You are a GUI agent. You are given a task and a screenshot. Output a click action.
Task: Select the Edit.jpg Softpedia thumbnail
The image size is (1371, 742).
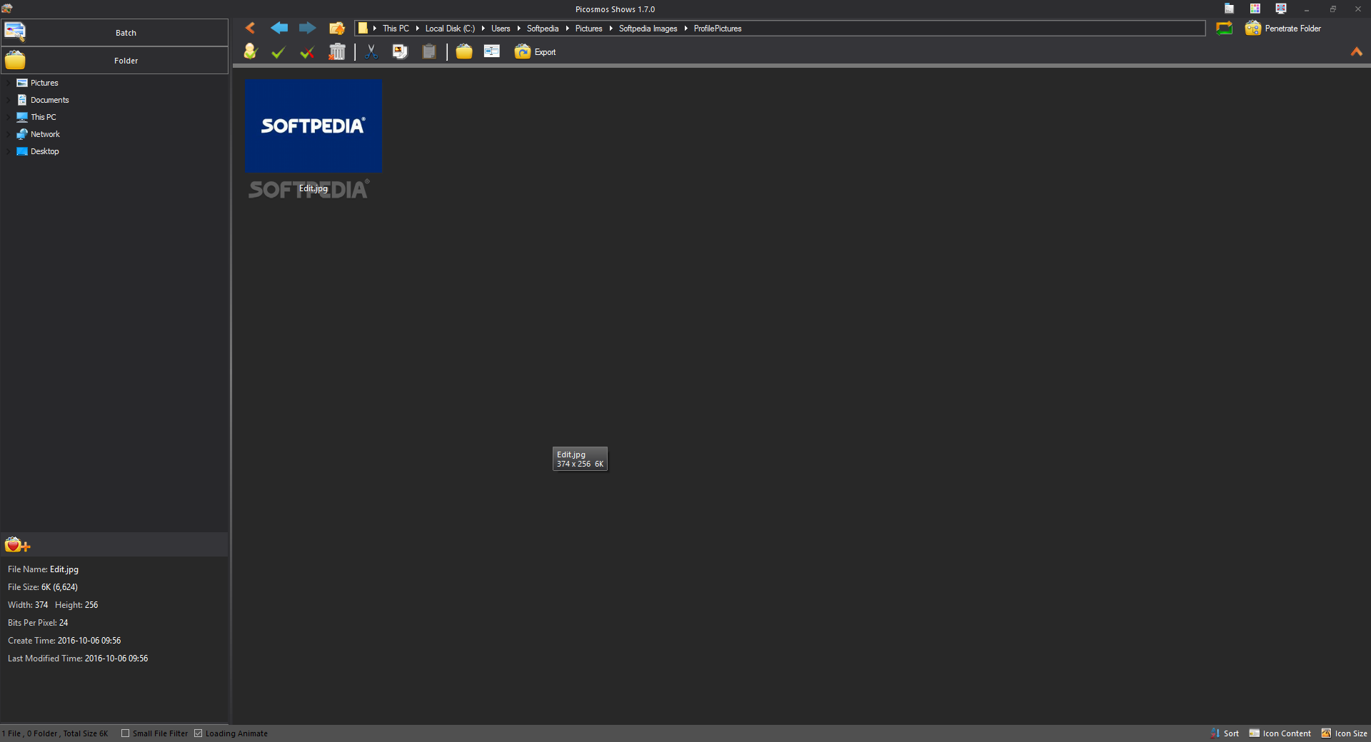point(313,126)
